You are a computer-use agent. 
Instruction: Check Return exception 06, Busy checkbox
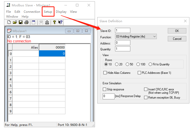pyautogui.click(x=146, y=97)
